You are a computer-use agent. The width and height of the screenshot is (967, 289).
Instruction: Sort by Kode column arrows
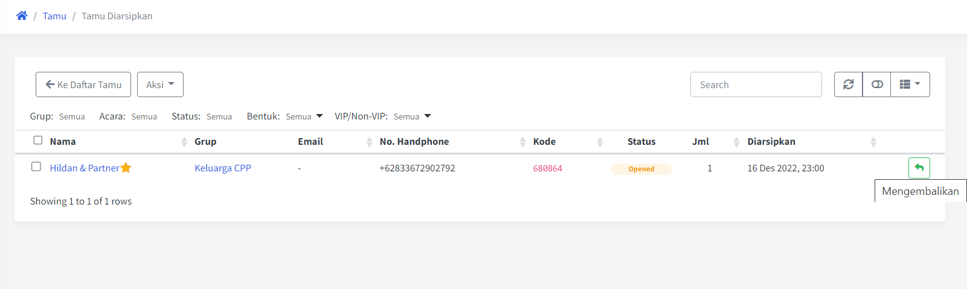point(600,142)
